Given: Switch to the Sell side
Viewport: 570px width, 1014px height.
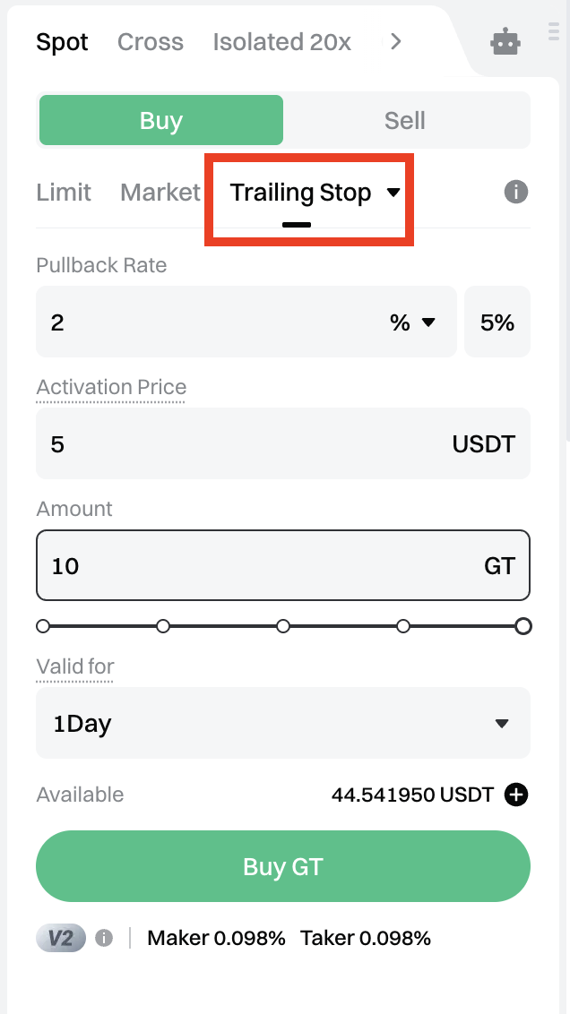Looking at the screenshot, I should (405, 121).
